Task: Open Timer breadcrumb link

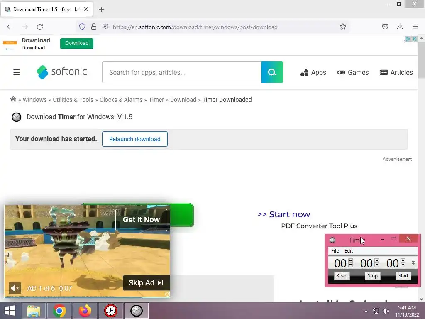Action: pyautogui.click(x=156, y=100)
